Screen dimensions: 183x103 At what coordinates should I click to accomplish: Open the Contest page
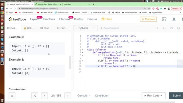tap(79, 19)
